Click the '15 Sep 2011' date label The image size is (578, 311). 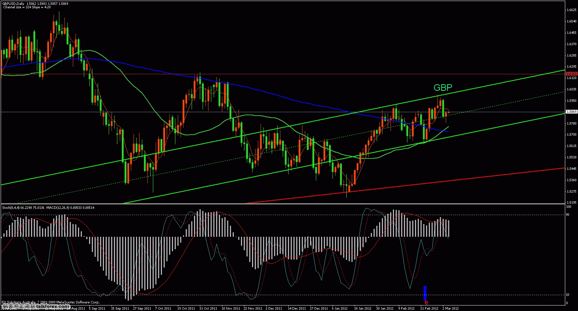[x=120, y=309]
